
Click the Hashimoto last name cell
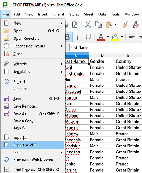(x=77, y=73)
